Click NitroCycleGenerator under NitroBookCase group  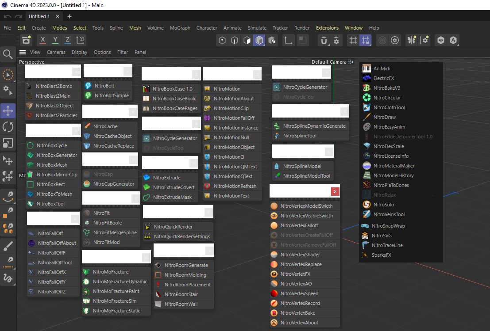[171, 138]
